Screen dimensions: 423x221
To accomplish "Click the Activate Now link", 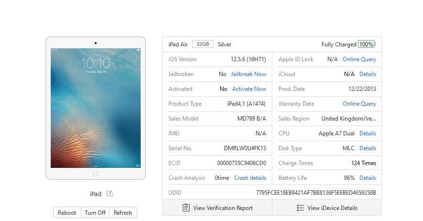I will coord(249,89).
